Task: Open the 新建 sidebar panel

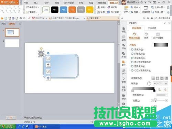Action: (123, 30)
